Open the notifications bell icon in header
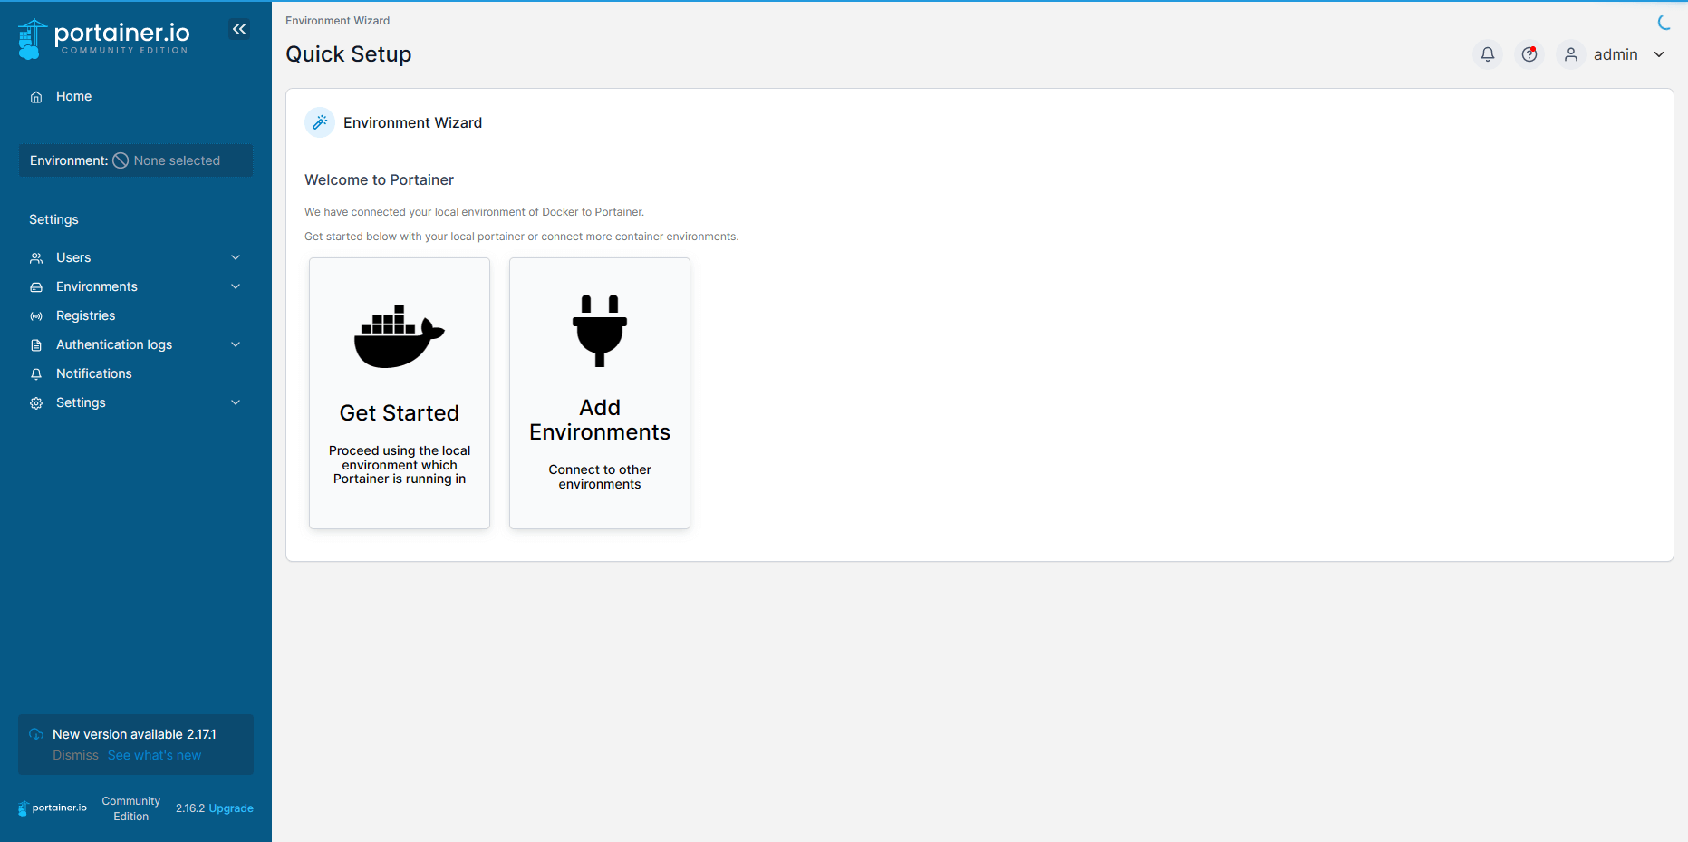The image size is (1688, 842). coord(1488,54)
